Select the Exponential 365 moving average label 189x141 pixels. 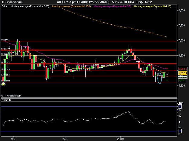pyautogui.click(x=30, y=6)
